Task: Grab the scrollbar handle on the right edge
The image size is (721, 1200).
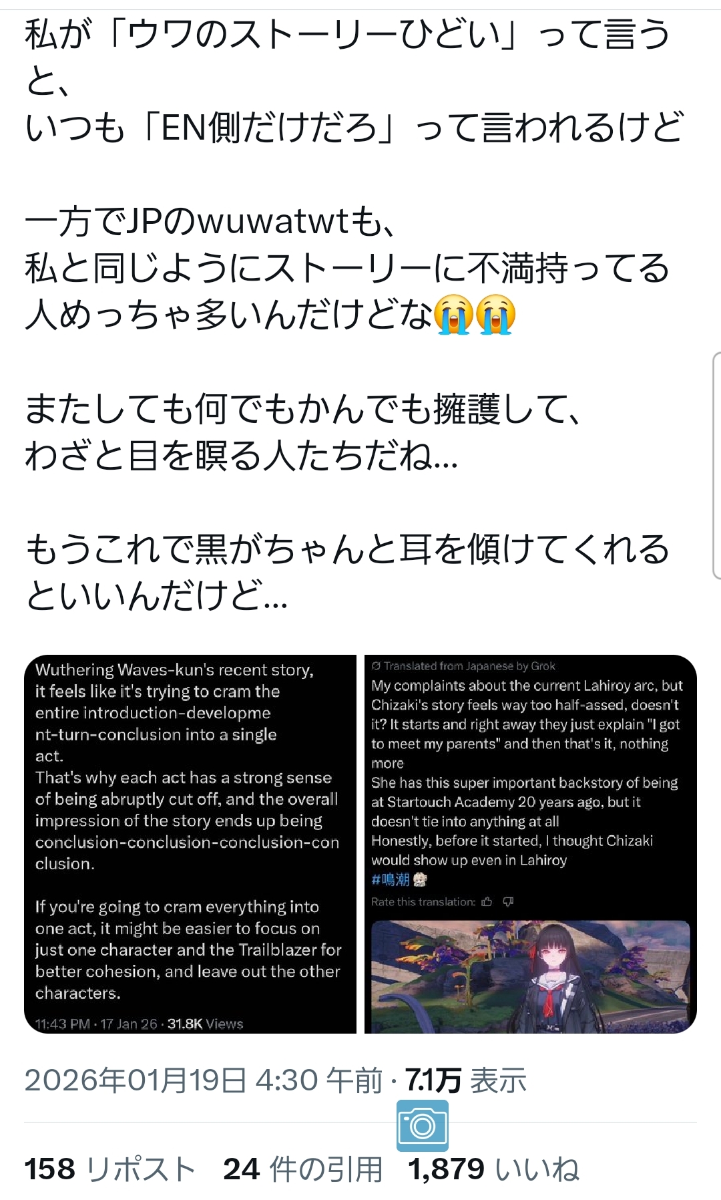Action: tap(717, 466)
